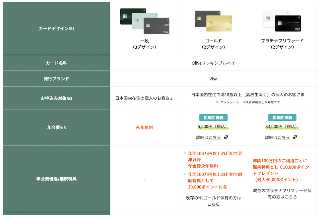Click external-link icon beside gold fee details
The image size is (320, 215).
tap(226, 137)
